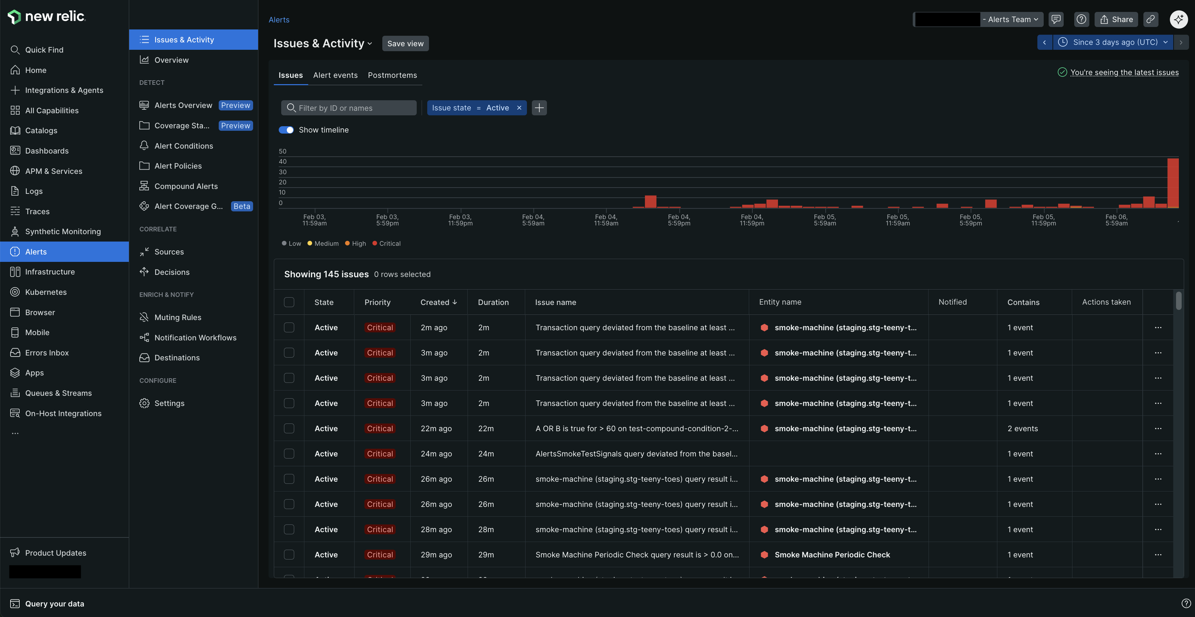The image size is (1195, 617).
Task: Check the select-all checkbox in the table header
Action: coord(289,301)
